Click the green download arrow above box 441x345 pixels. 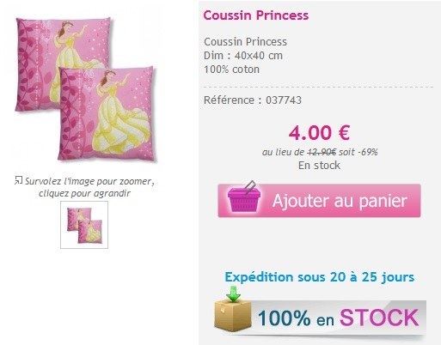pyautogui.click(x=233, y=294)
